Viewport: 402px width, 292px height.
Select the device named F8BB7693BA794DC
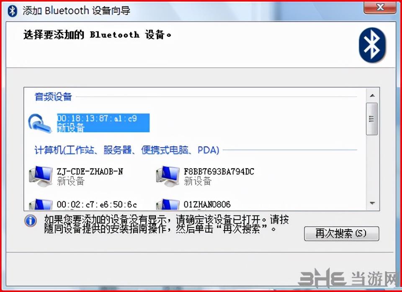tap(219, 176)
